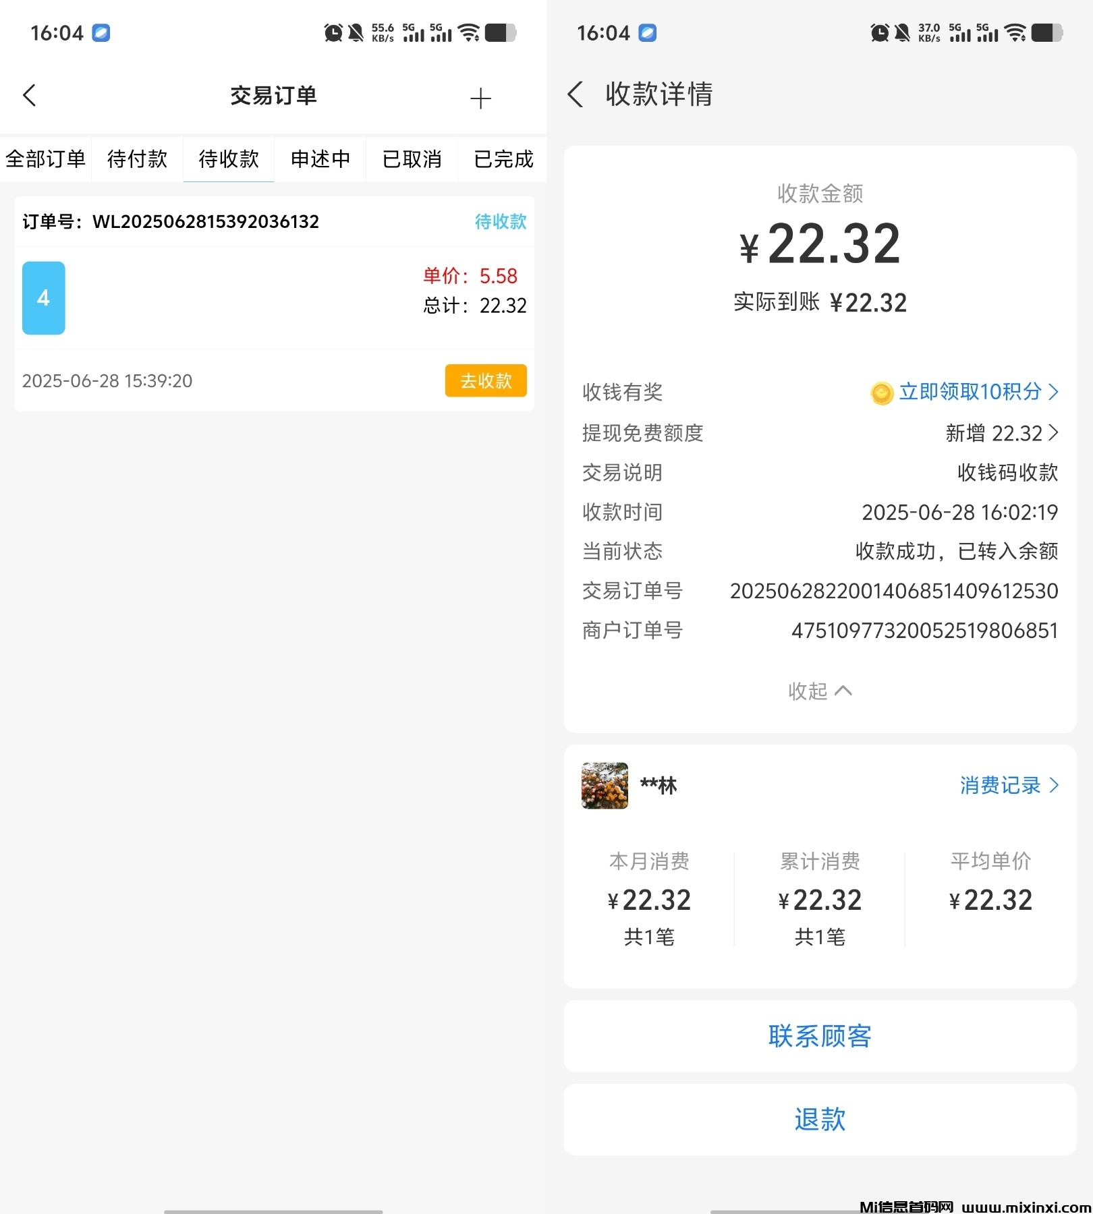This screenshot has height=1214, width=1093.
Task: Tap the plus icon to create new order
Action: pos(480,97)
